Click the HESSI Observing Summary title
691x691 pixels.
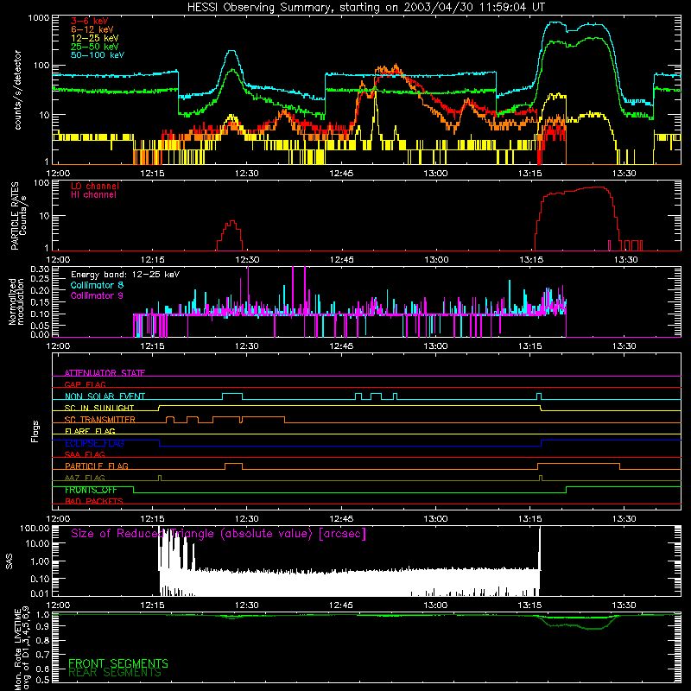point(365,8)
